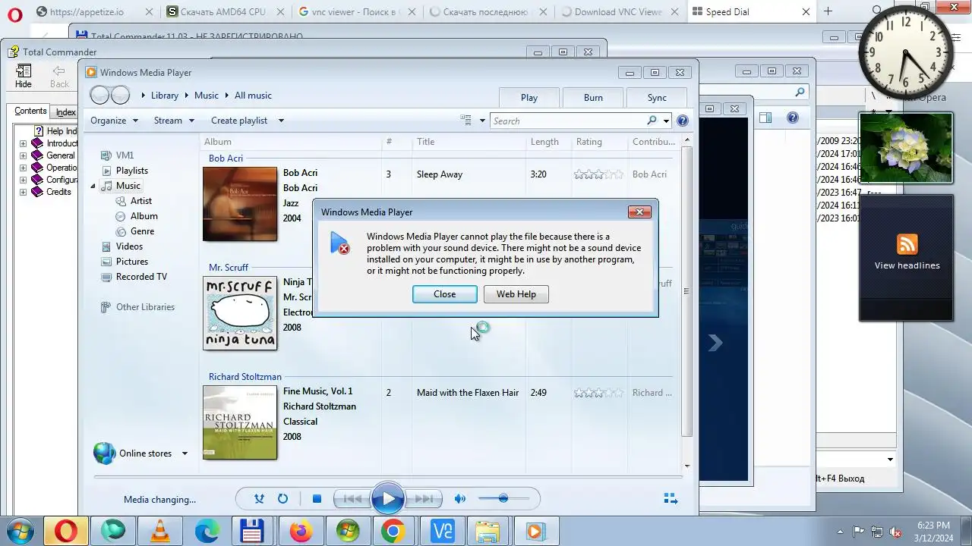
Task: Select Album under Music
Action: click(144, 216)
